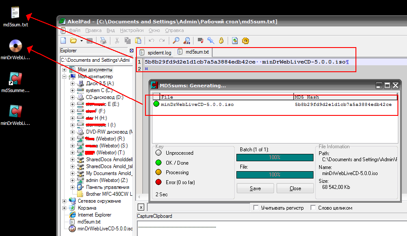Screen dimensions: 407x236
Task: Click the Cut scissors icon
Action: point(116,41)
